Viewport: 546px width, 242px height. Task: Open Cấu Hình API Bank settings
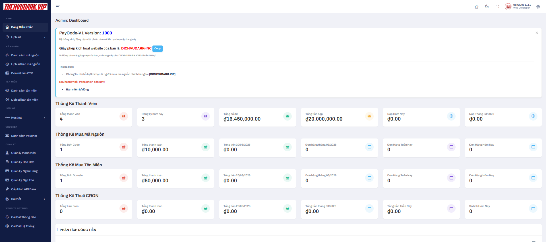coord(24,189)
